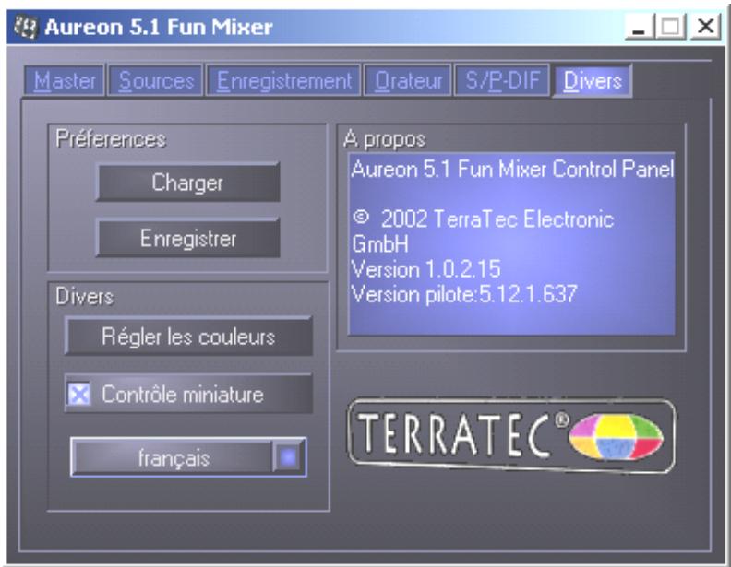Select the Enregistrement tab
731x567 pixels.
coord(283,80)
